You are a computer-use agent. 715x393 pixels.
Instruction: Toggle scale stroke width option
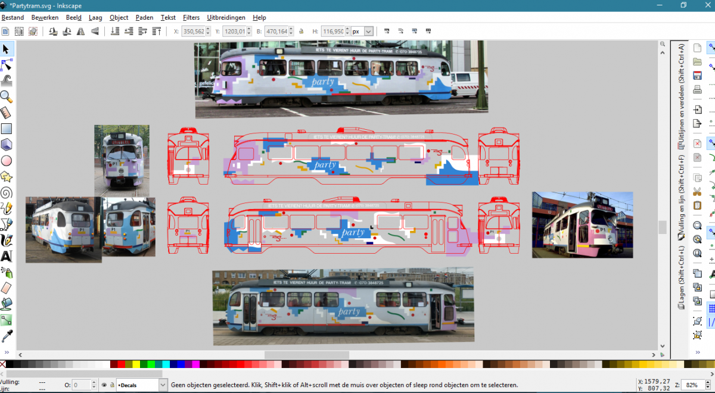[387, 31]
